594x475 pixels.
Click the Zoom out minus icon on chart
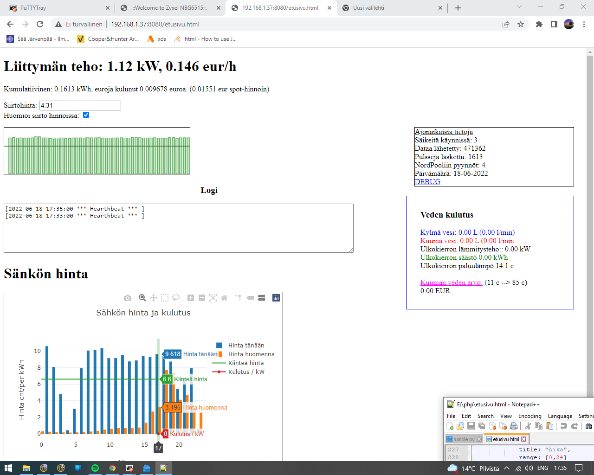pyautogui.click(x=202, y=298)
